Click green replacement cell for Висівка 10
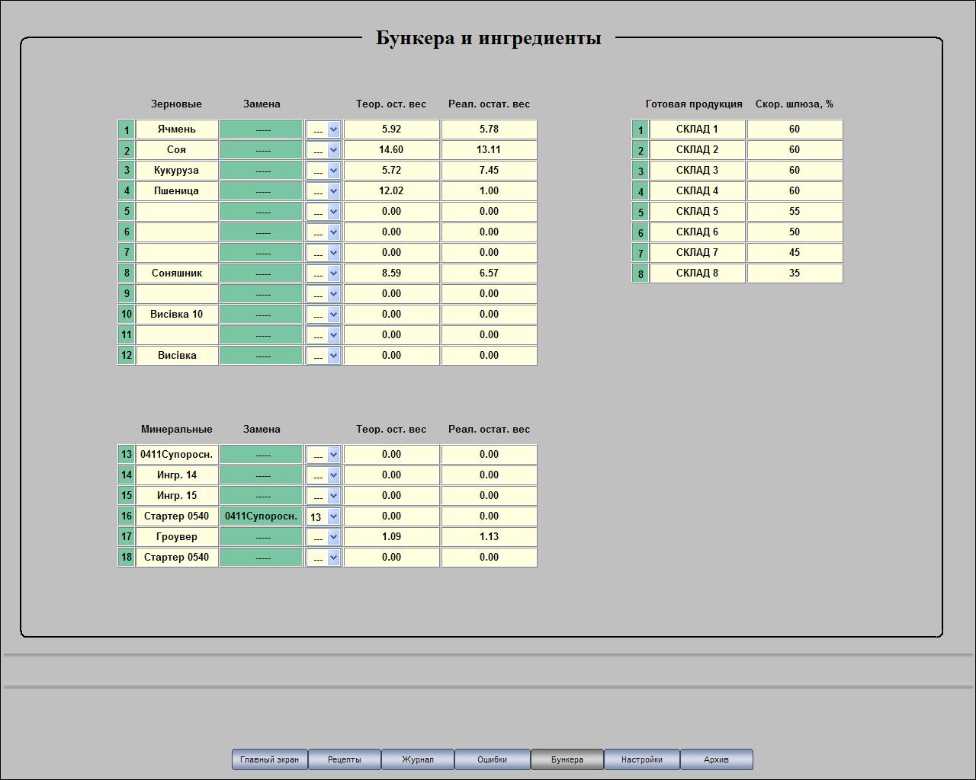 pyautogui.click(x=262, y=315)
